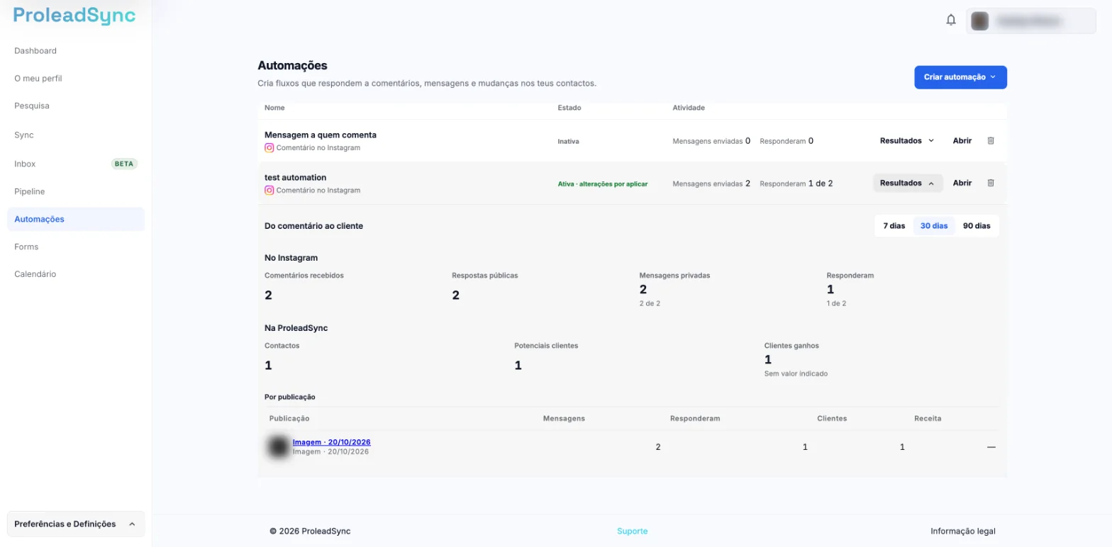Expand Resultados for "Mensagem a quem comenta"

907,141
